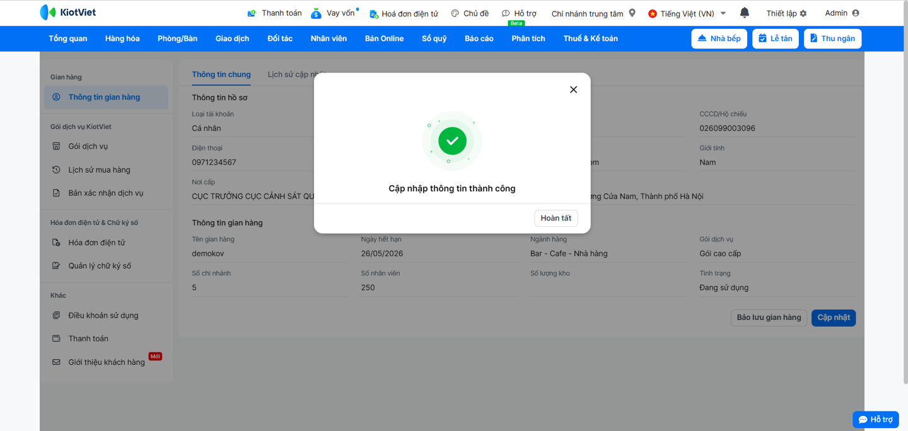Click the Nhà bếp button
Screen dimensions: 908x431
(x=719, y=38)
